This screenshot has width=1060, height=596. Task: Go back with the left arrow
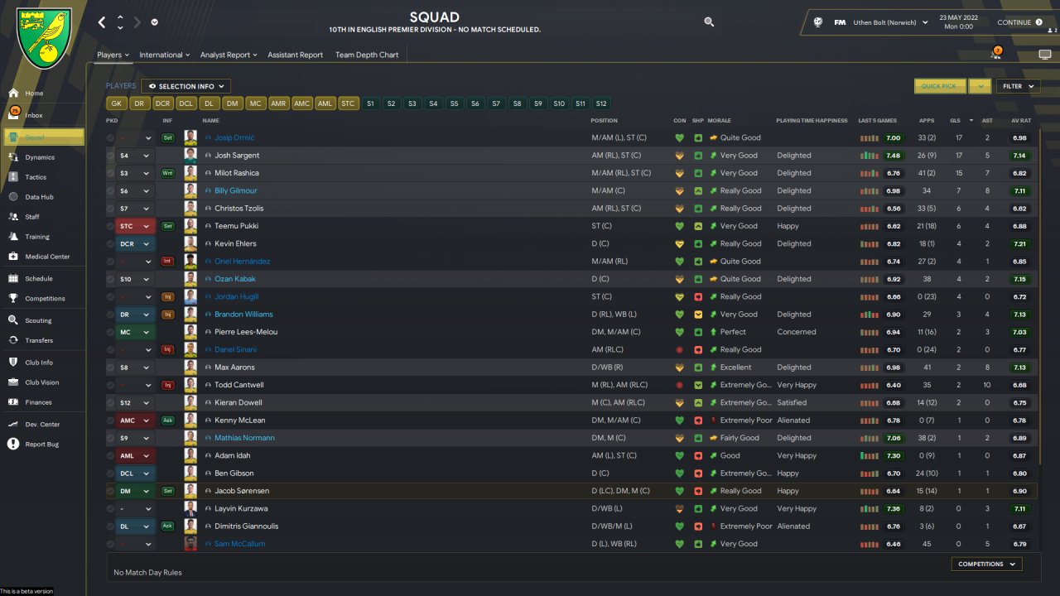[x=102, y=22]
